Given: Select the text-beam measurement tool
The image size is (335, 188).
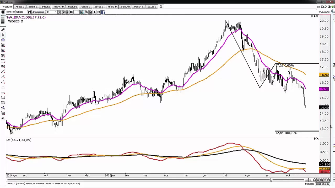Looking at the screenshot, I should 3,61.
